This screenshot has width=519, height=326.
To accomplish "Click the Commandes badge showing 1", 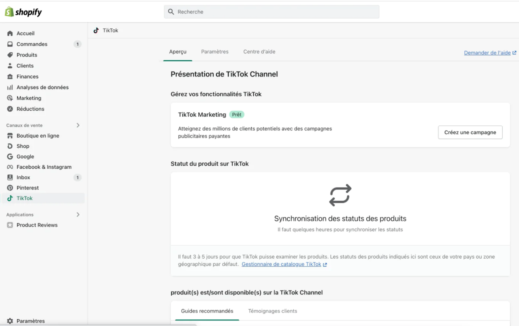I will [77, 44].
